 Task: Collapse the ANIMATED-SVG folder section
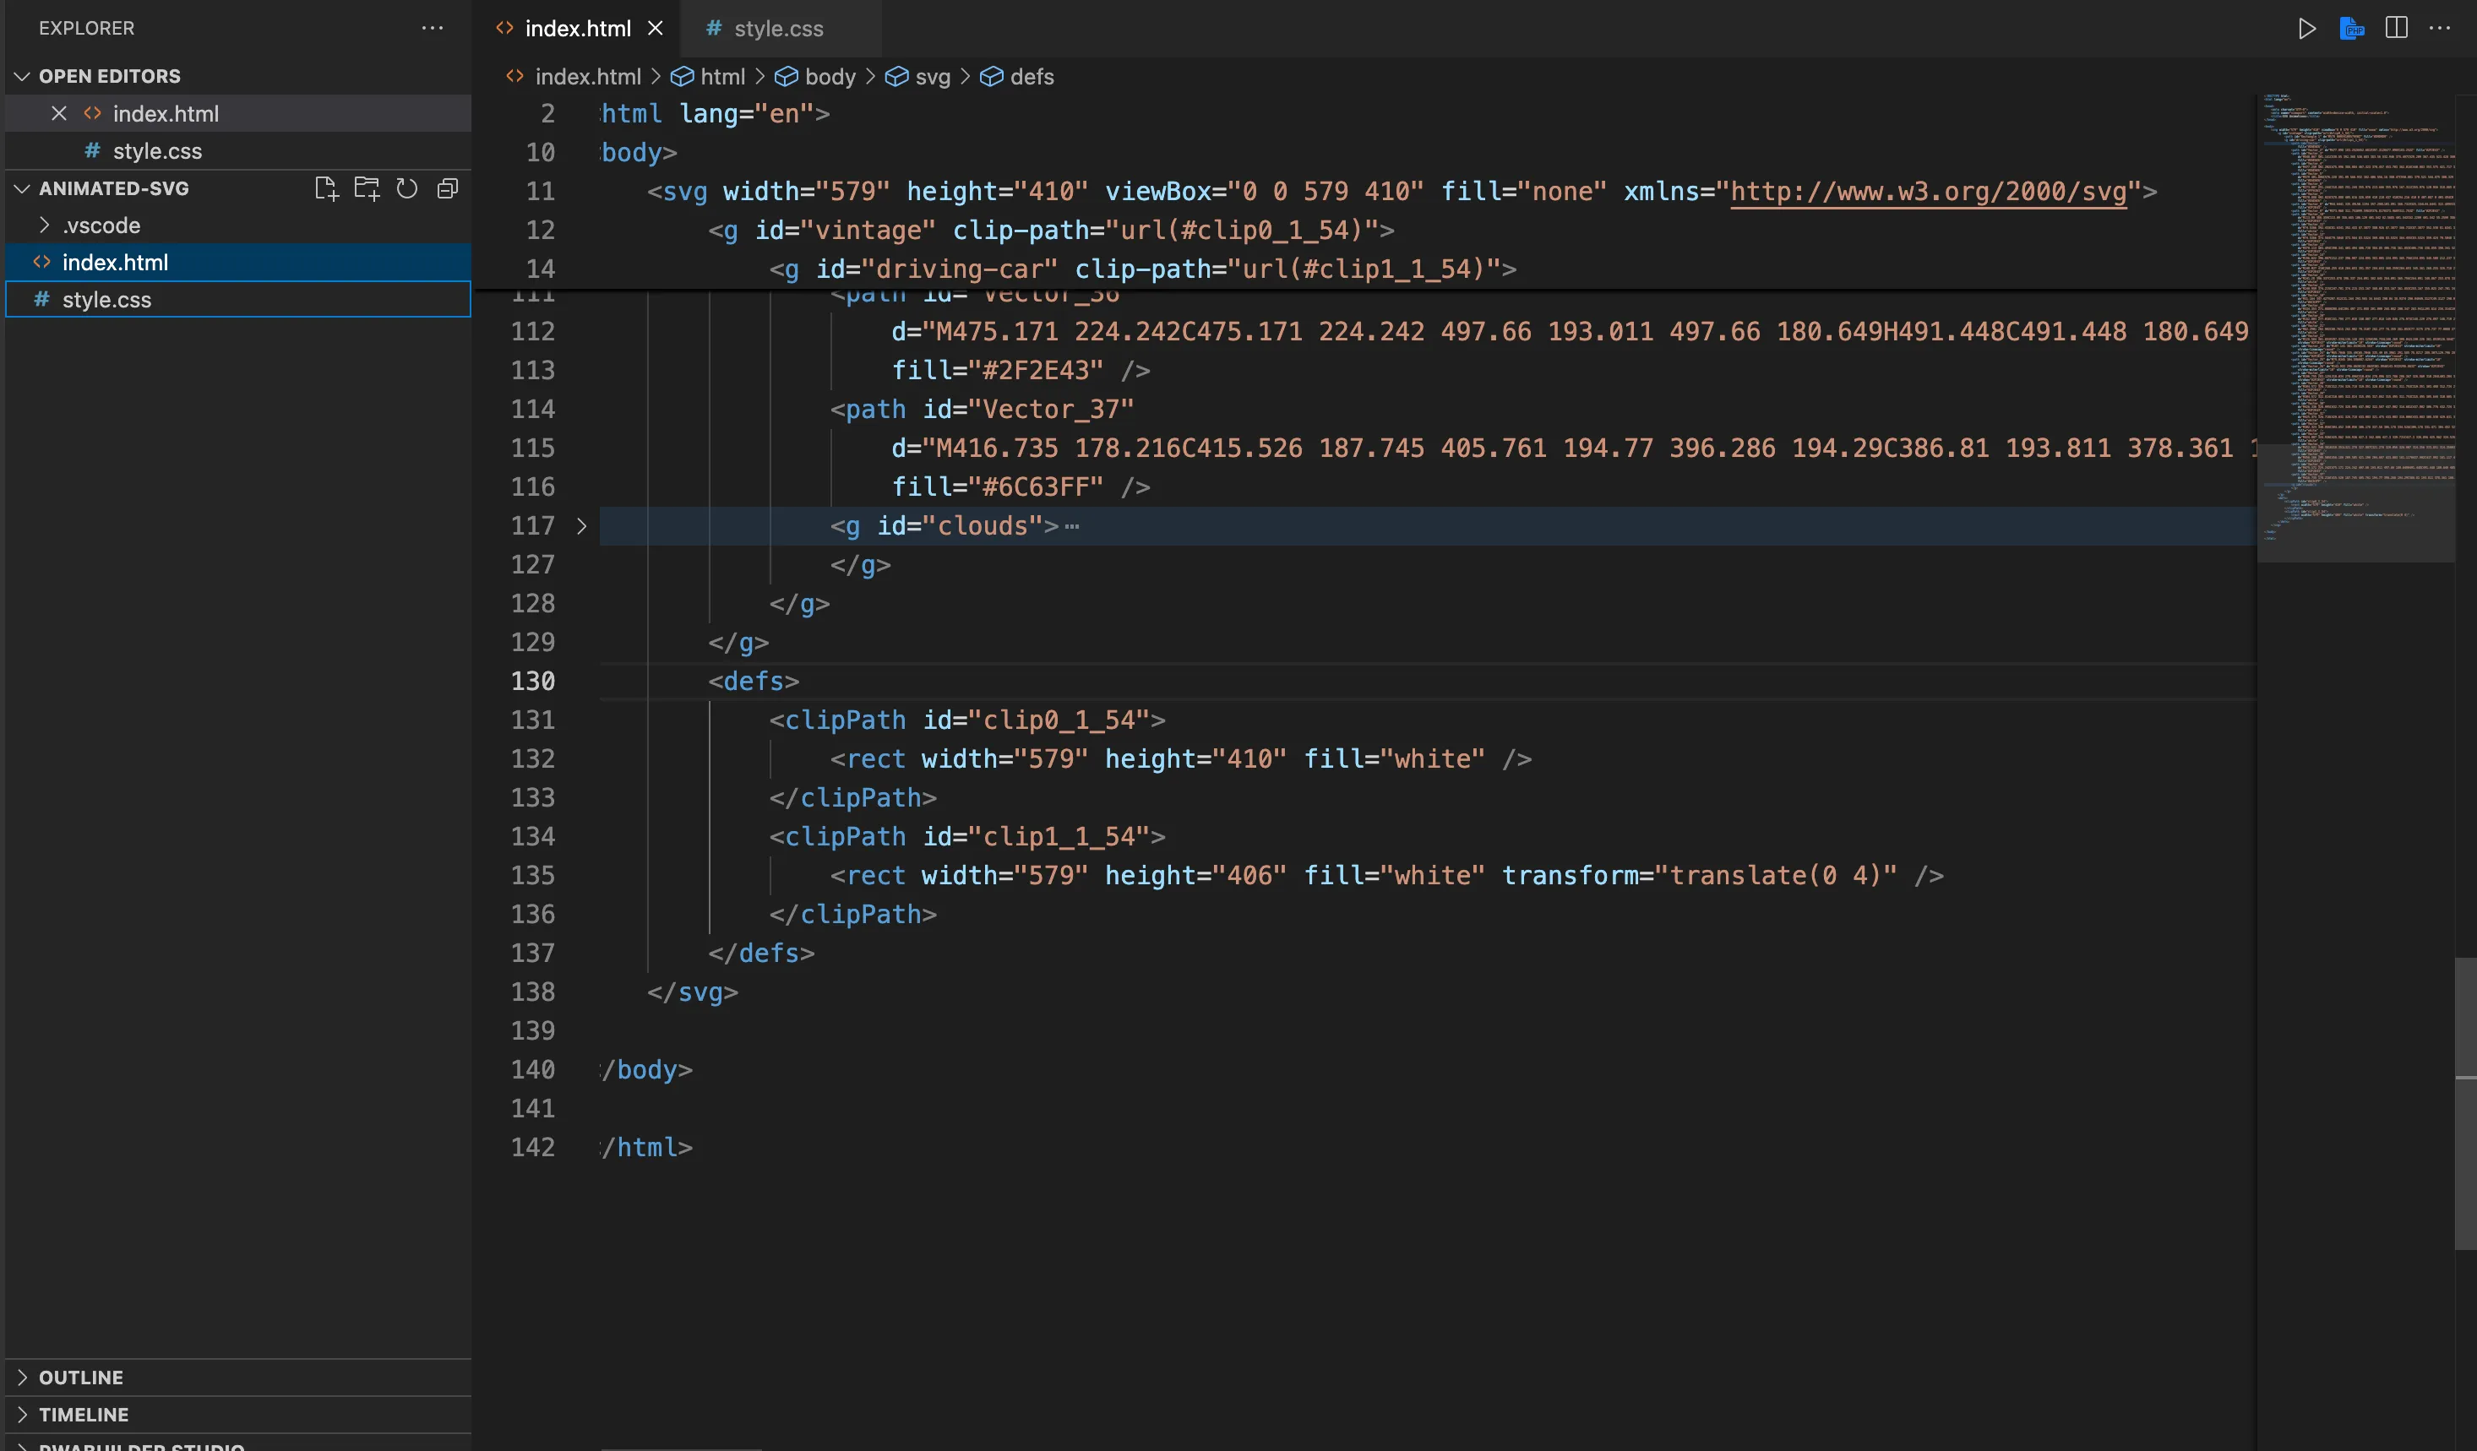click(22, 187)
